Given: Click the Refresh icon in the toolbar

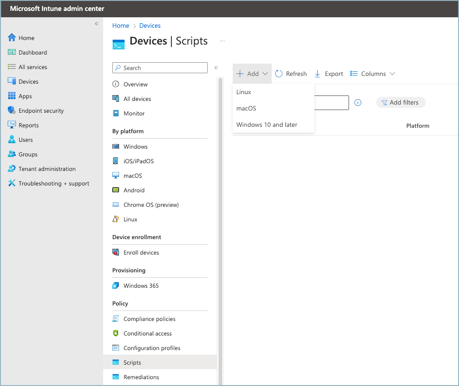Looking at the screenshot, I should point(279,74).
